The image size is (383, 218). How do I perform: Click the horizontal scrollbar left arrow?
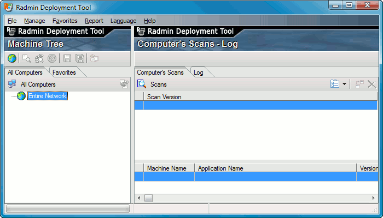click(139, 198)
